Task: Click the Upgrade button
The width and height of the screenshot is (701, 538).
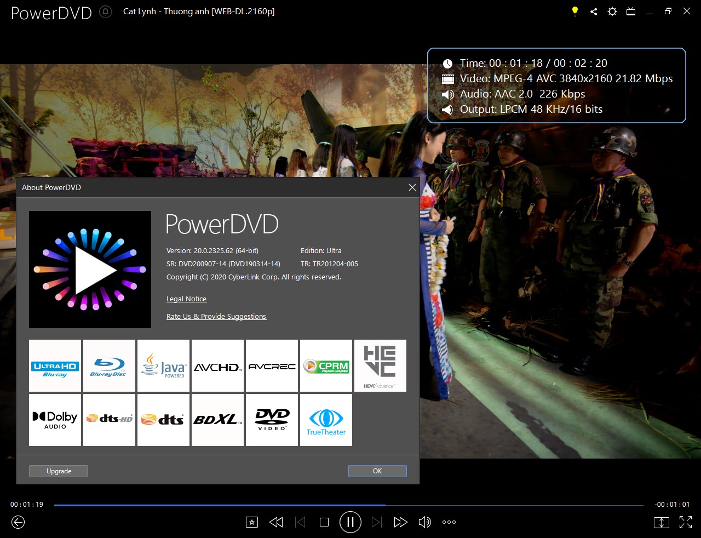Action: (x=59, y=471)
